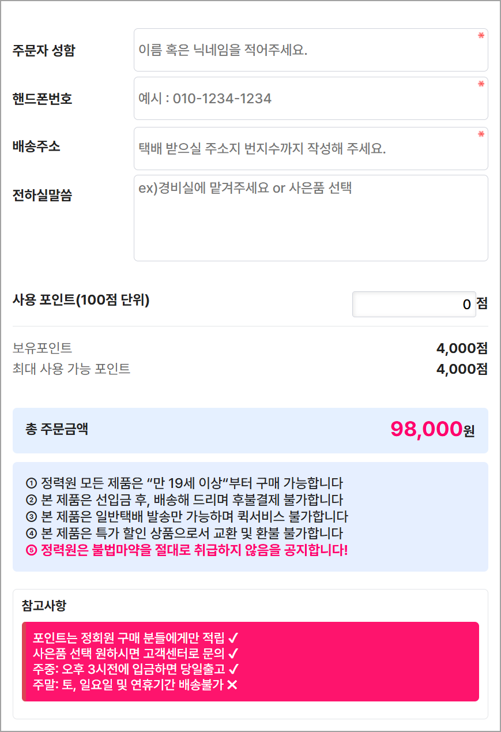This screenshot has height=732, width=501.
Task: Click the 전하실말씀 message text area
Action: coord(310,218)
